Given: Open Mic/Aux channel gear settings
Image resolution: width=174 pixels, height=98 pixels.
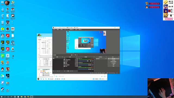Looking at the screenshot, I should coord(93,61).
